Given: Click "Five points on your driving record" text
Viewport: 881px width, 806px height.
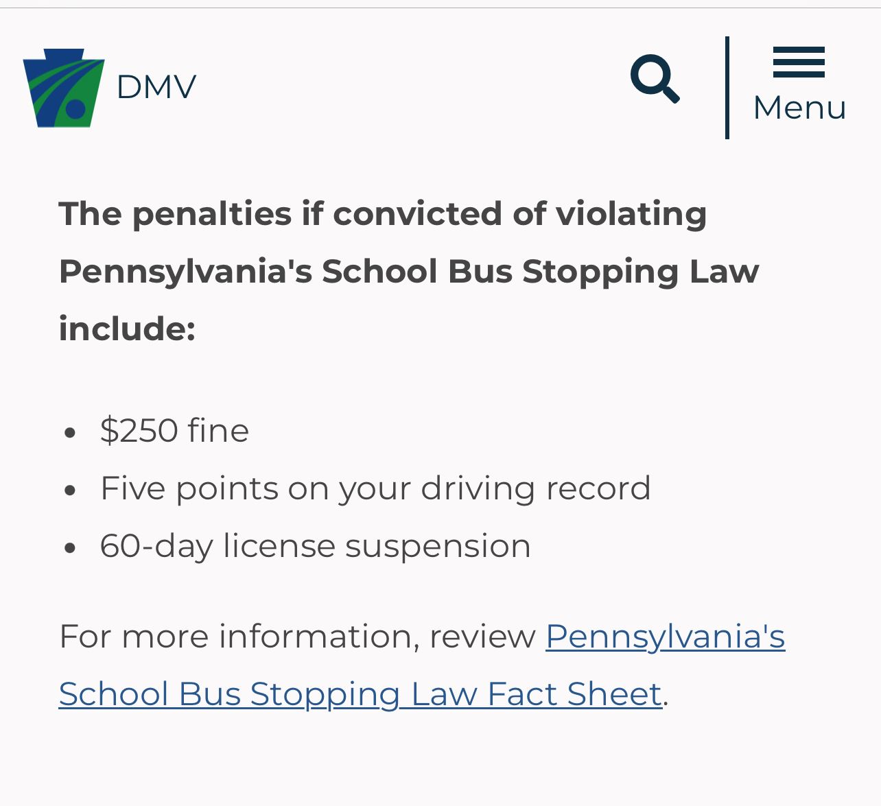Looking at the screenshot, I should pos(375,488).
